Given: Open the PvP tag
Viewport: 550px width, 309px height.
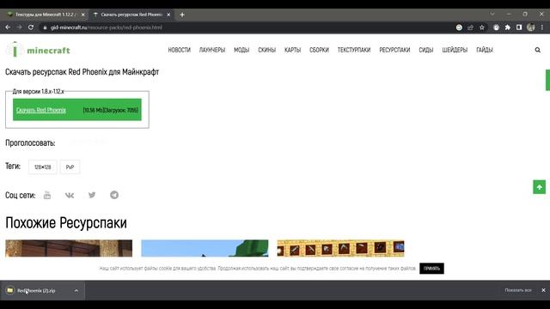Looking at the screenshot, I should [x=70, y=167].
